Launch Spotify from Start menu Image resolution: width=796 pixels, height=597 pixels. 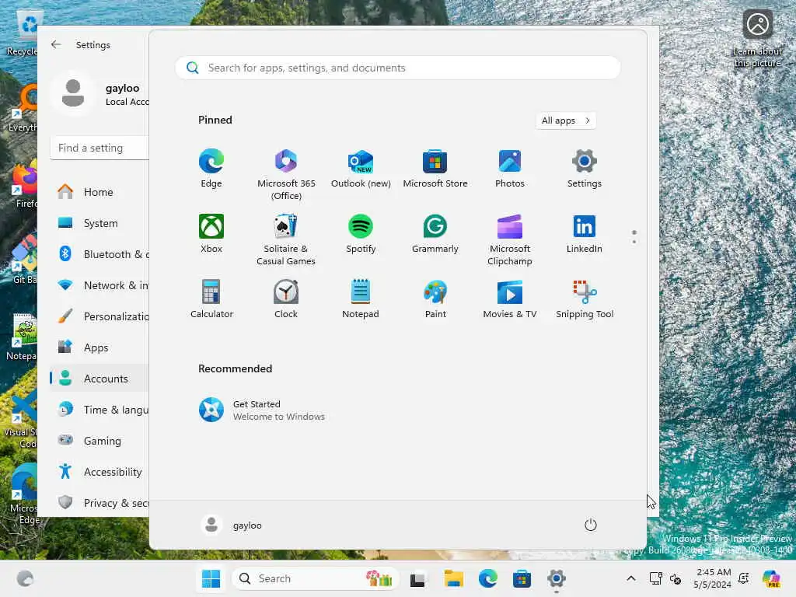tap(361, 234)
